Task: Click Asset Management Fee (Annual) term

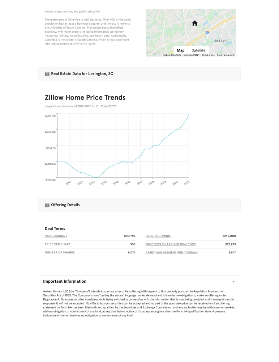Action: click(171, 252)
